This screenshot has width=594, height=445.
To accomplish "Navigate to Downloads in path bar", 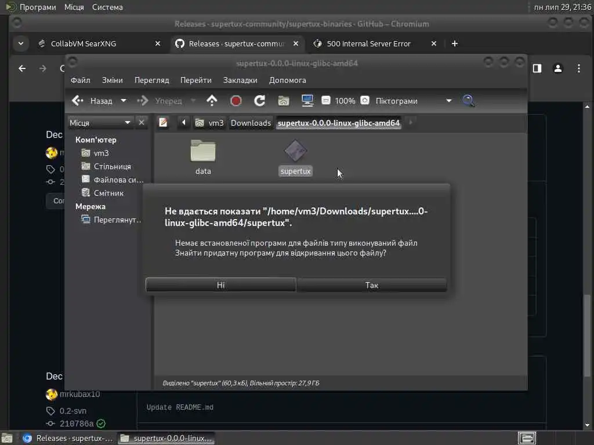I will [x=251, y=123].
